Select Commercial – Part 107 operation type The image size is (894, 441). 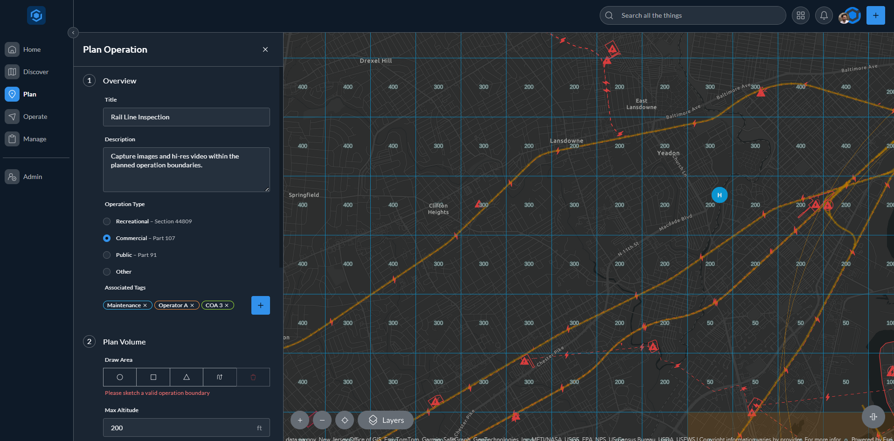107,238
